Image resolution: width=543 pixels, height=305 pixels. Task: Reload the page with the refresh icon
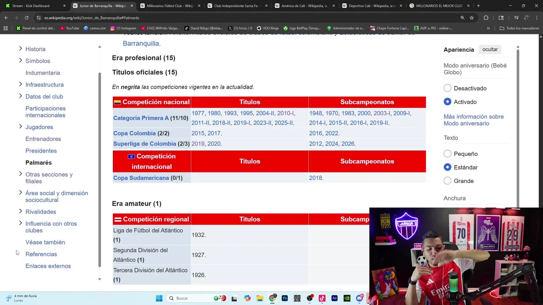(26, 18)
